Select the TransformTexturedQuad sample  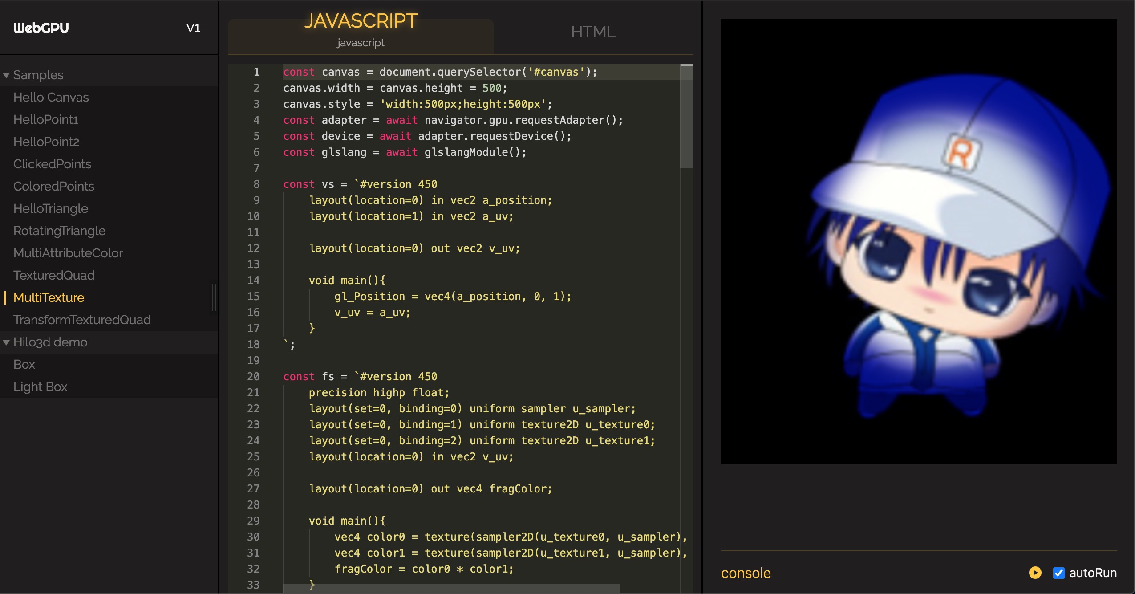tap(82, 320)
